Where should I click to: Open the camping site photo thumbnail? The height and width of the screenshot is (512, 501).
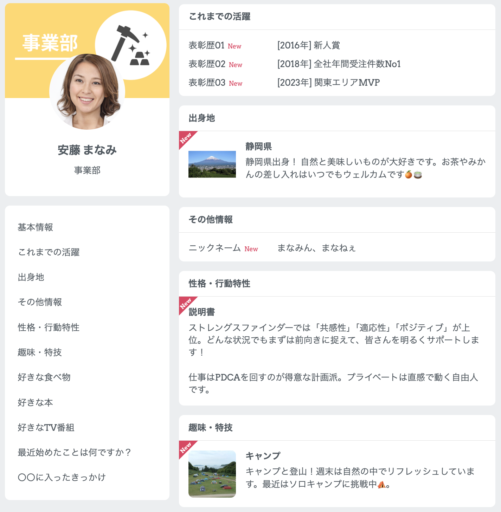click(212, 474)
